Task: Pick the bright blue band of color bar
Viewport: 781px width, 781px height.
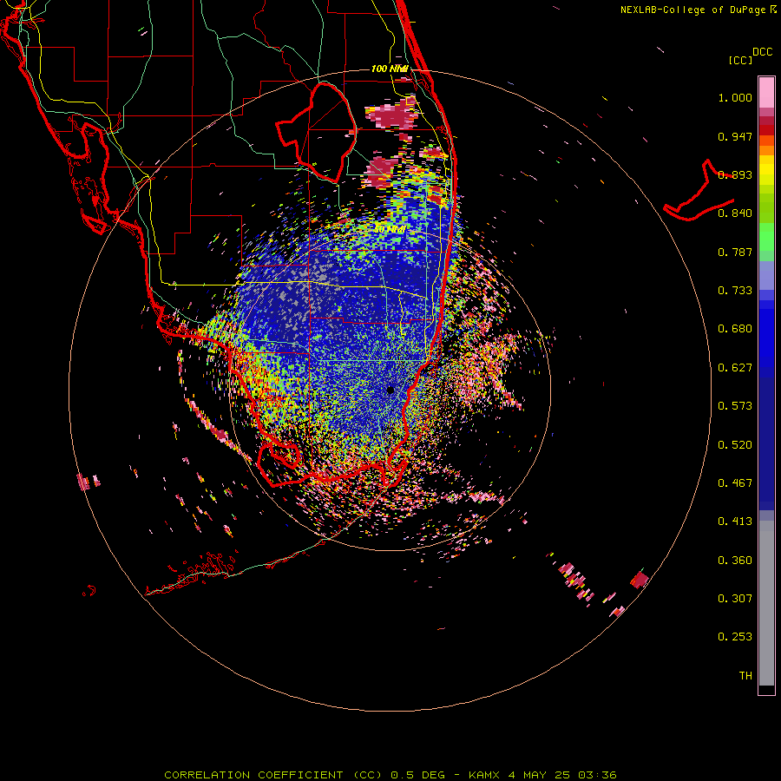Action: click(x=766, y=334)
